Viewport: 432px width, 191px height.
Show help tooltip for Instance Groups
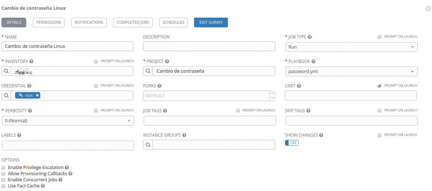(184, 135)
